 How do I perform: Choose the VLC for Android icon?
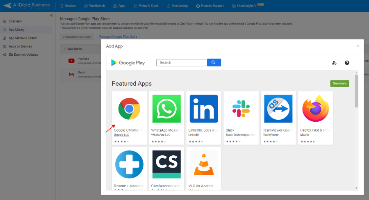(x=204, y=164)
